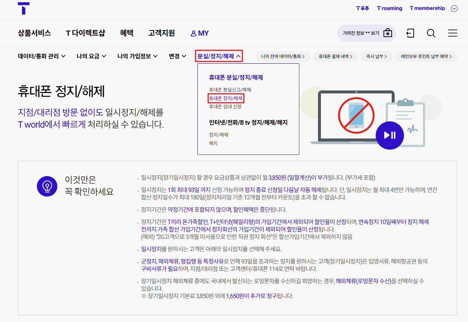Expand the 데이터/통화 관리 dropdown
The height and width of the screenshot is (322, 468).
pyautogui.click(x=42, y=56)
